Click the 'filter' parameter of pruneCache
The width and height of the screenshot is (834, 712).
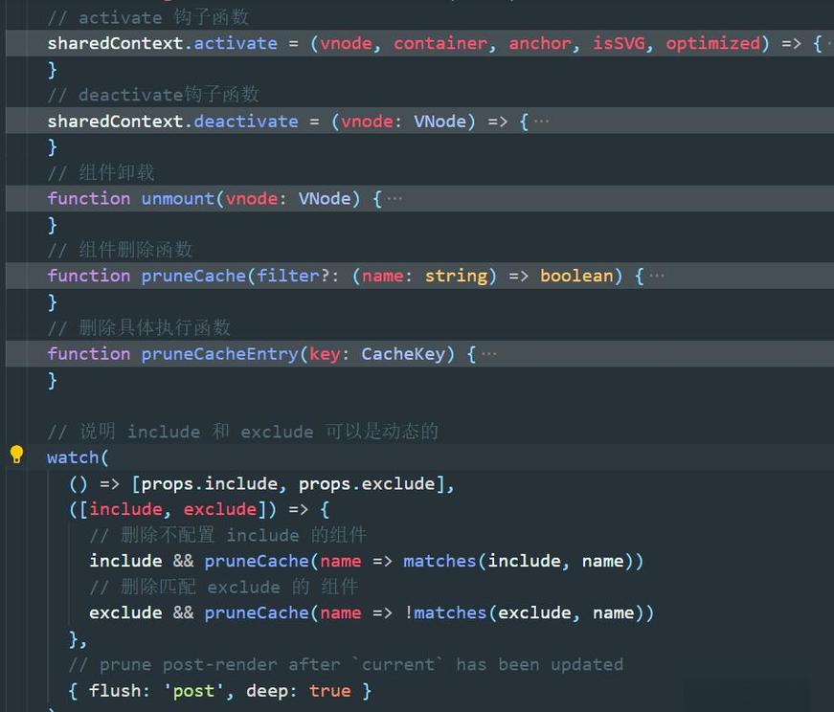[288, 276]
